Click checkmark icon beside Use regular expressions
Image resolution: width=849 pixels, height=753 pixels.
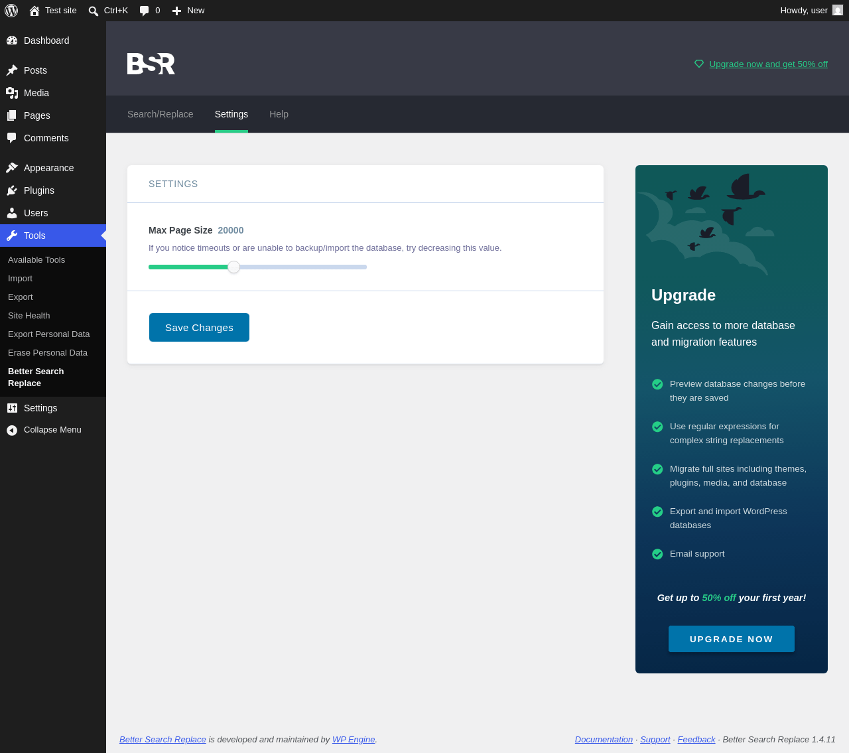tap(657, 427)
